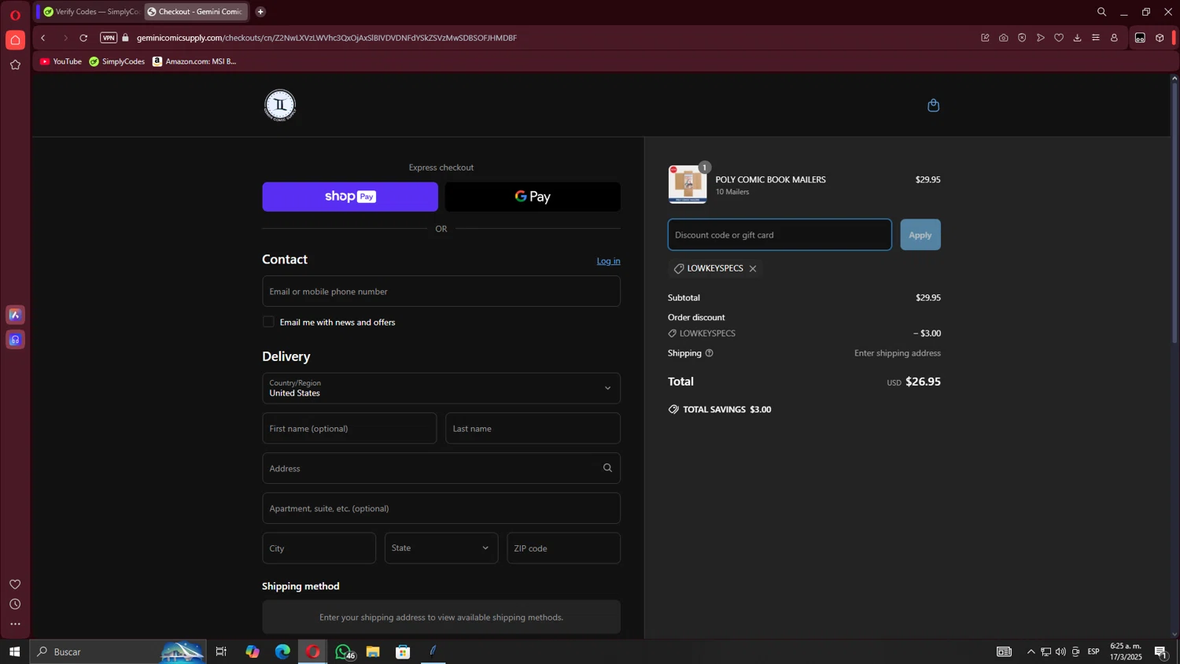Click the Gemini Comic Supply logo

[x=280, y=105]
